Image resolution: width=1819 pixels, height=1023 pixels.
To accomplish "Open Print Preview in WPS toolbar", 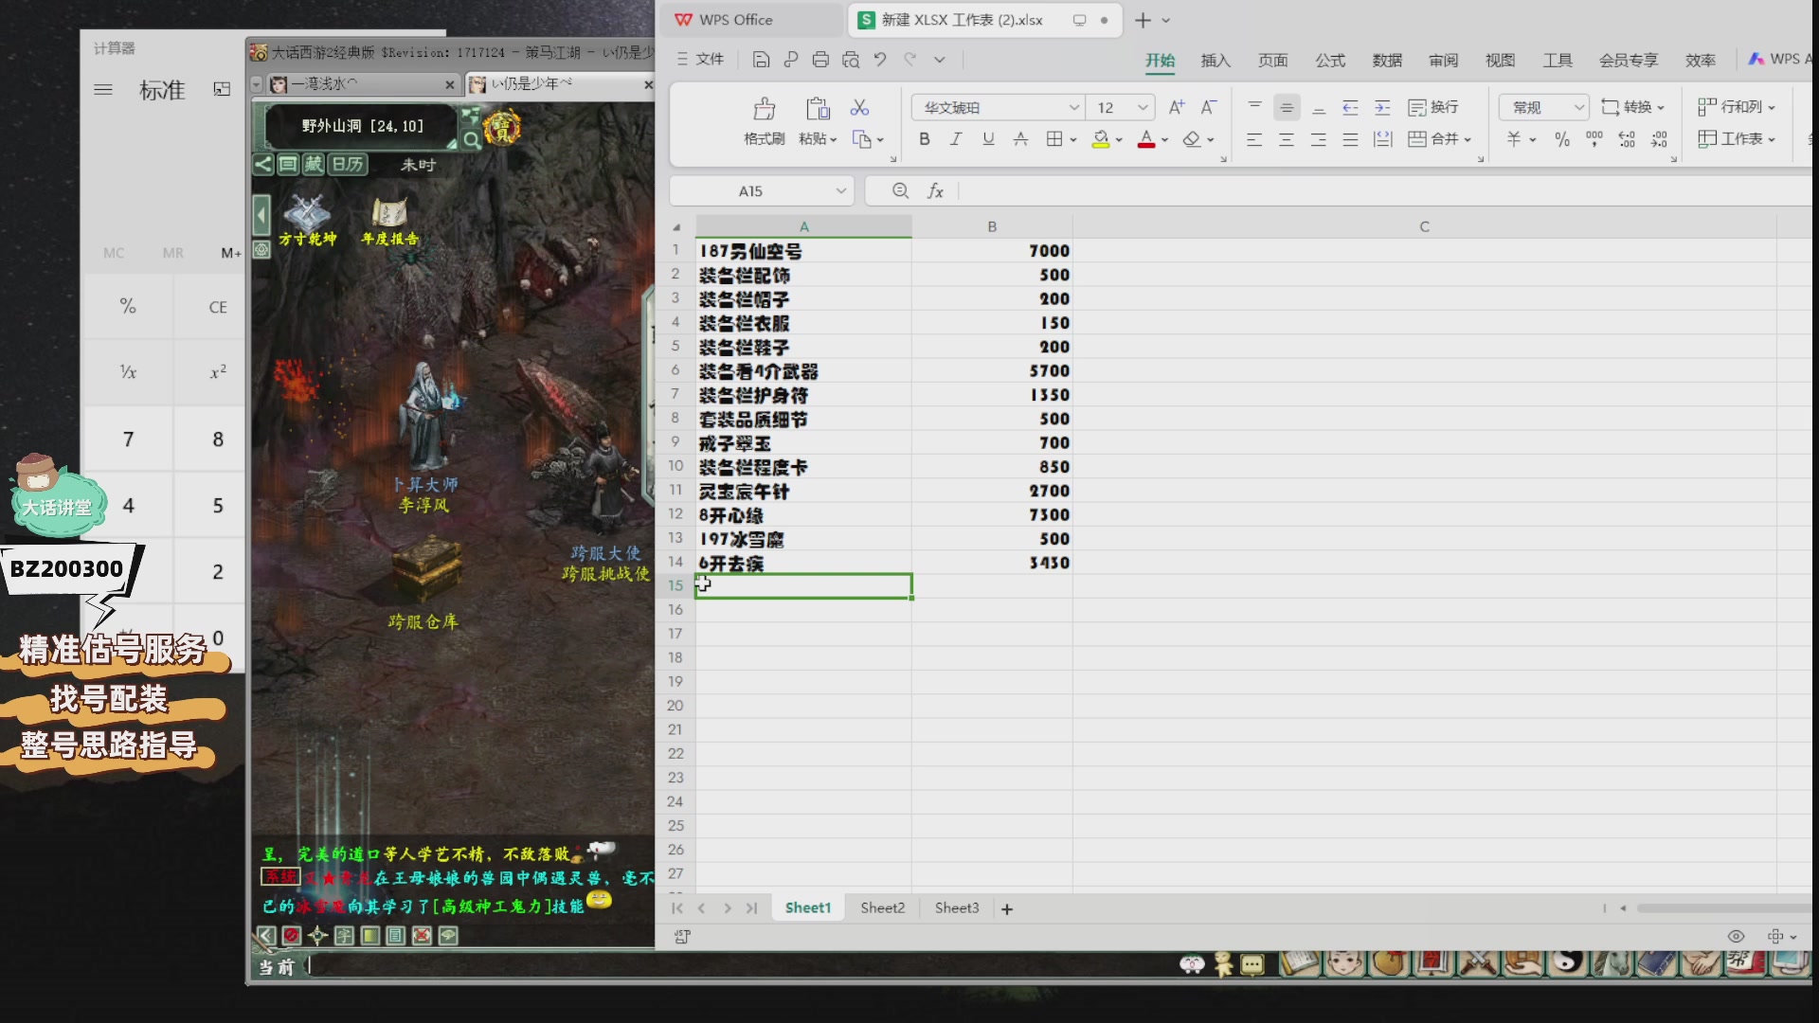I will 851,60.
